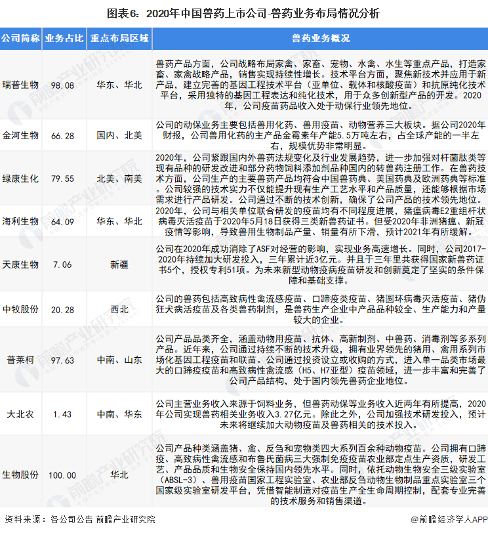Click the company name '金河生物'

point(21,135)
